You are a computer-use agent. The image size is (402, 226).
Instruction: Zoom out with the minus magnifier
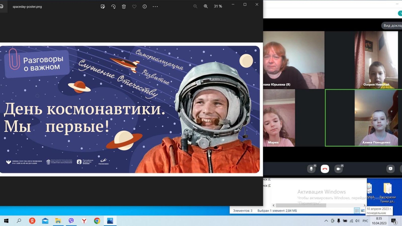point(195,6)
